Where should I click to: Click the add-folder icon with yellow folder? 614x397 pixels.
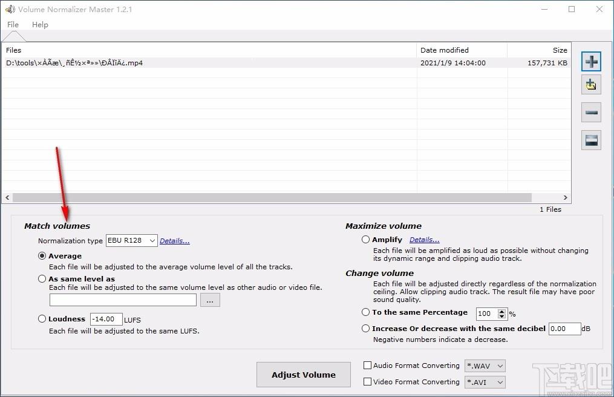tap(591, 85)
